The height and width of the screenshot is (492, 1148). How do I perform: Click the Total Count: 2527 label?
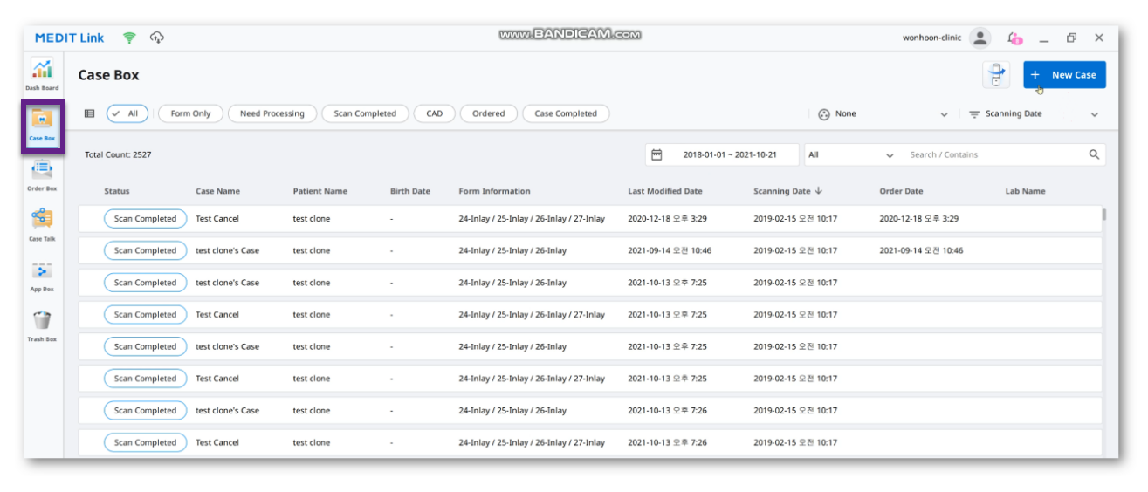118,154
